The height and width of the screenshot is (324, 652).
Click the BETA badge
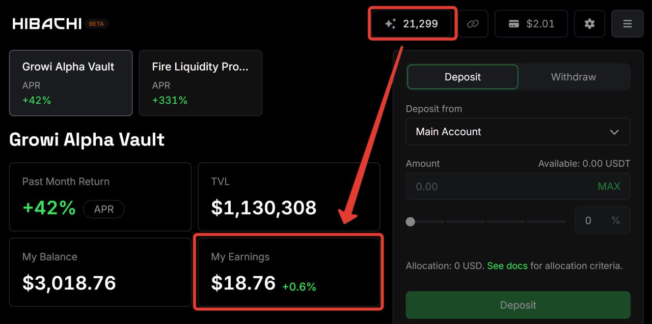[96, 24]
